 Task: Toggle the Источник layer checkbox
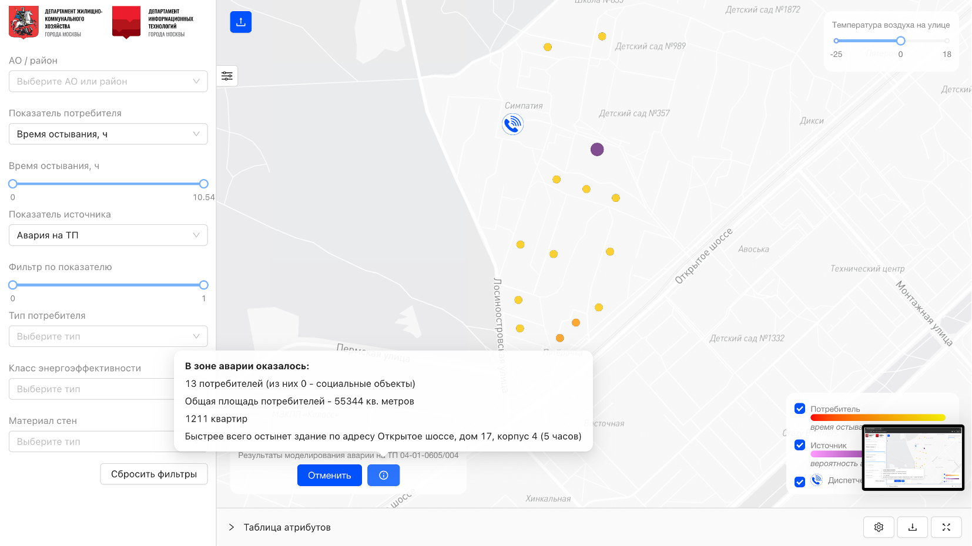pyautogui.click(x=800, y=445)
